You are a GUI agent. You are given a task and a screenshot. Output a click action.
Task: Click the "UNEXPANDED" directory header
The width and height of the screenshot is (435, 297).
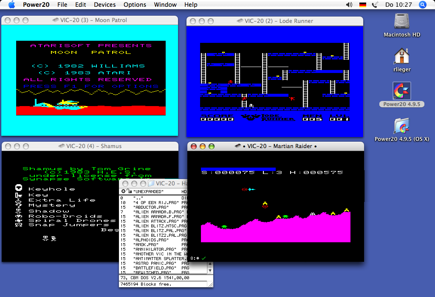[148, 191]
